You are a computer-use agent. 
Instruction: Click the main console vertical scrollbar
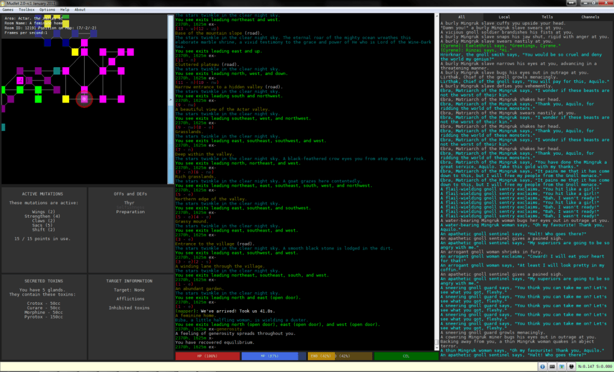436,180
